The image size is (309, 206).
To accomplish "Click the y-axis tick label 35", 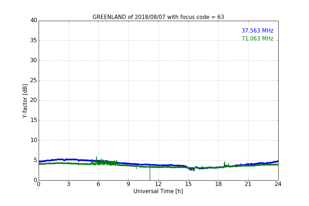I will [x=34, y=40].
